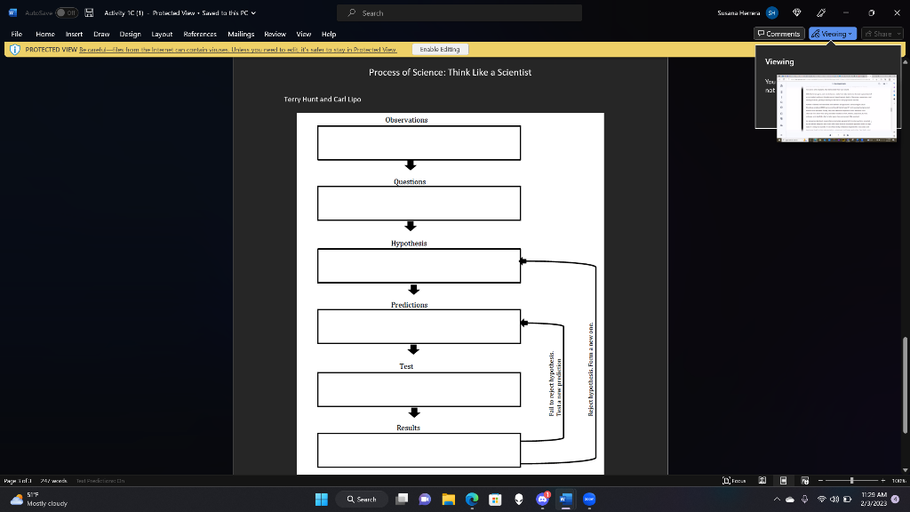Open the volume speaker tray icon
The image size is (910, 512).
pyautogui.click(x=834, y=500)
